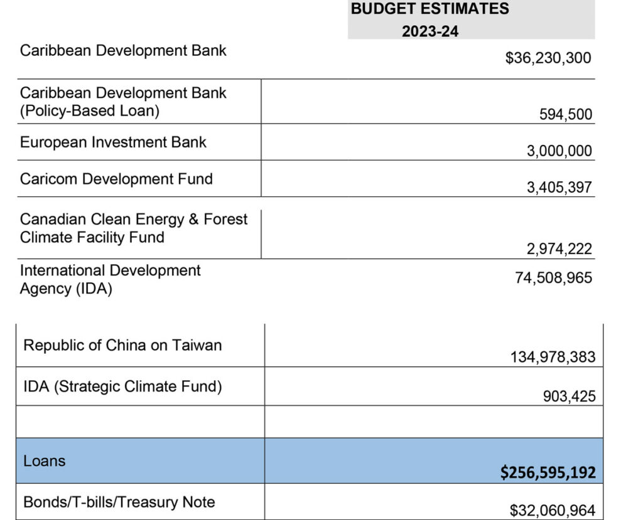643x520 pixels.
Task: Select the bold $256,595,192 loans total
Action: (x=548, y=472)
